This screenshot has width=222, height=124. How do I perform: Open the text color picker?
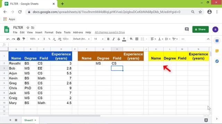[124, 39]
